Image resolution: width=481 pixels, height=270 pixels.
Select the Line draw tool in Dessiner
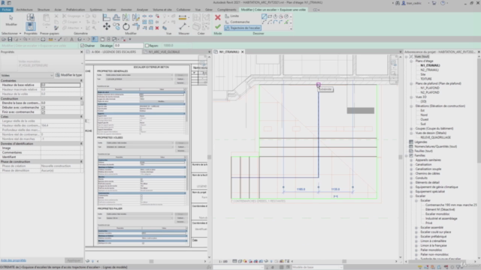(x=264, y=16)
